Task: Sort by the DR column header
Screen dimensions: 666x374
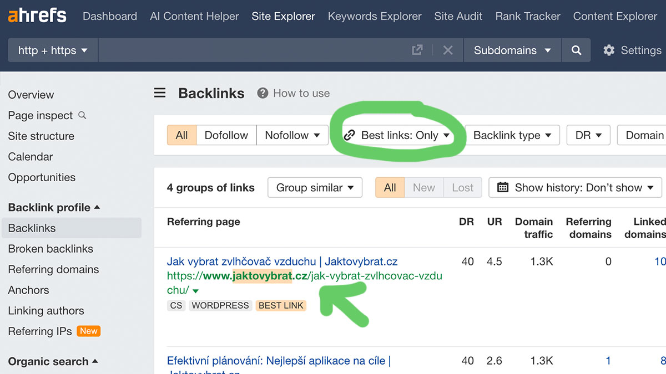Action: [466, 222]
